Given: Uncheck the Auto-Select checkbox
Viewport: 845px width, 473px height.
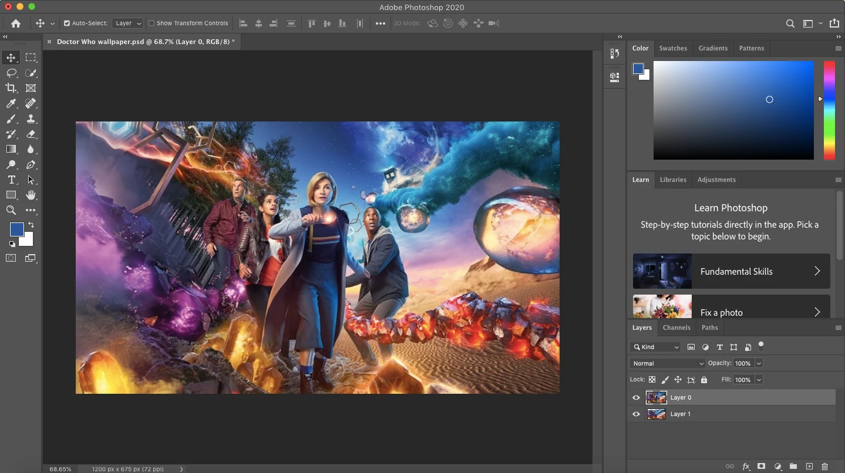Looking at the screenshot, I should point(66,23).
